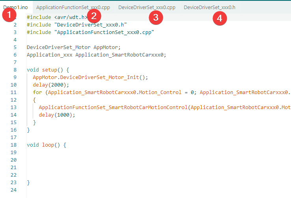Image resolution: width=291 pixels, height=198 pixels.
Task: Click red annotation marker number 4
Action: (220, 19)
